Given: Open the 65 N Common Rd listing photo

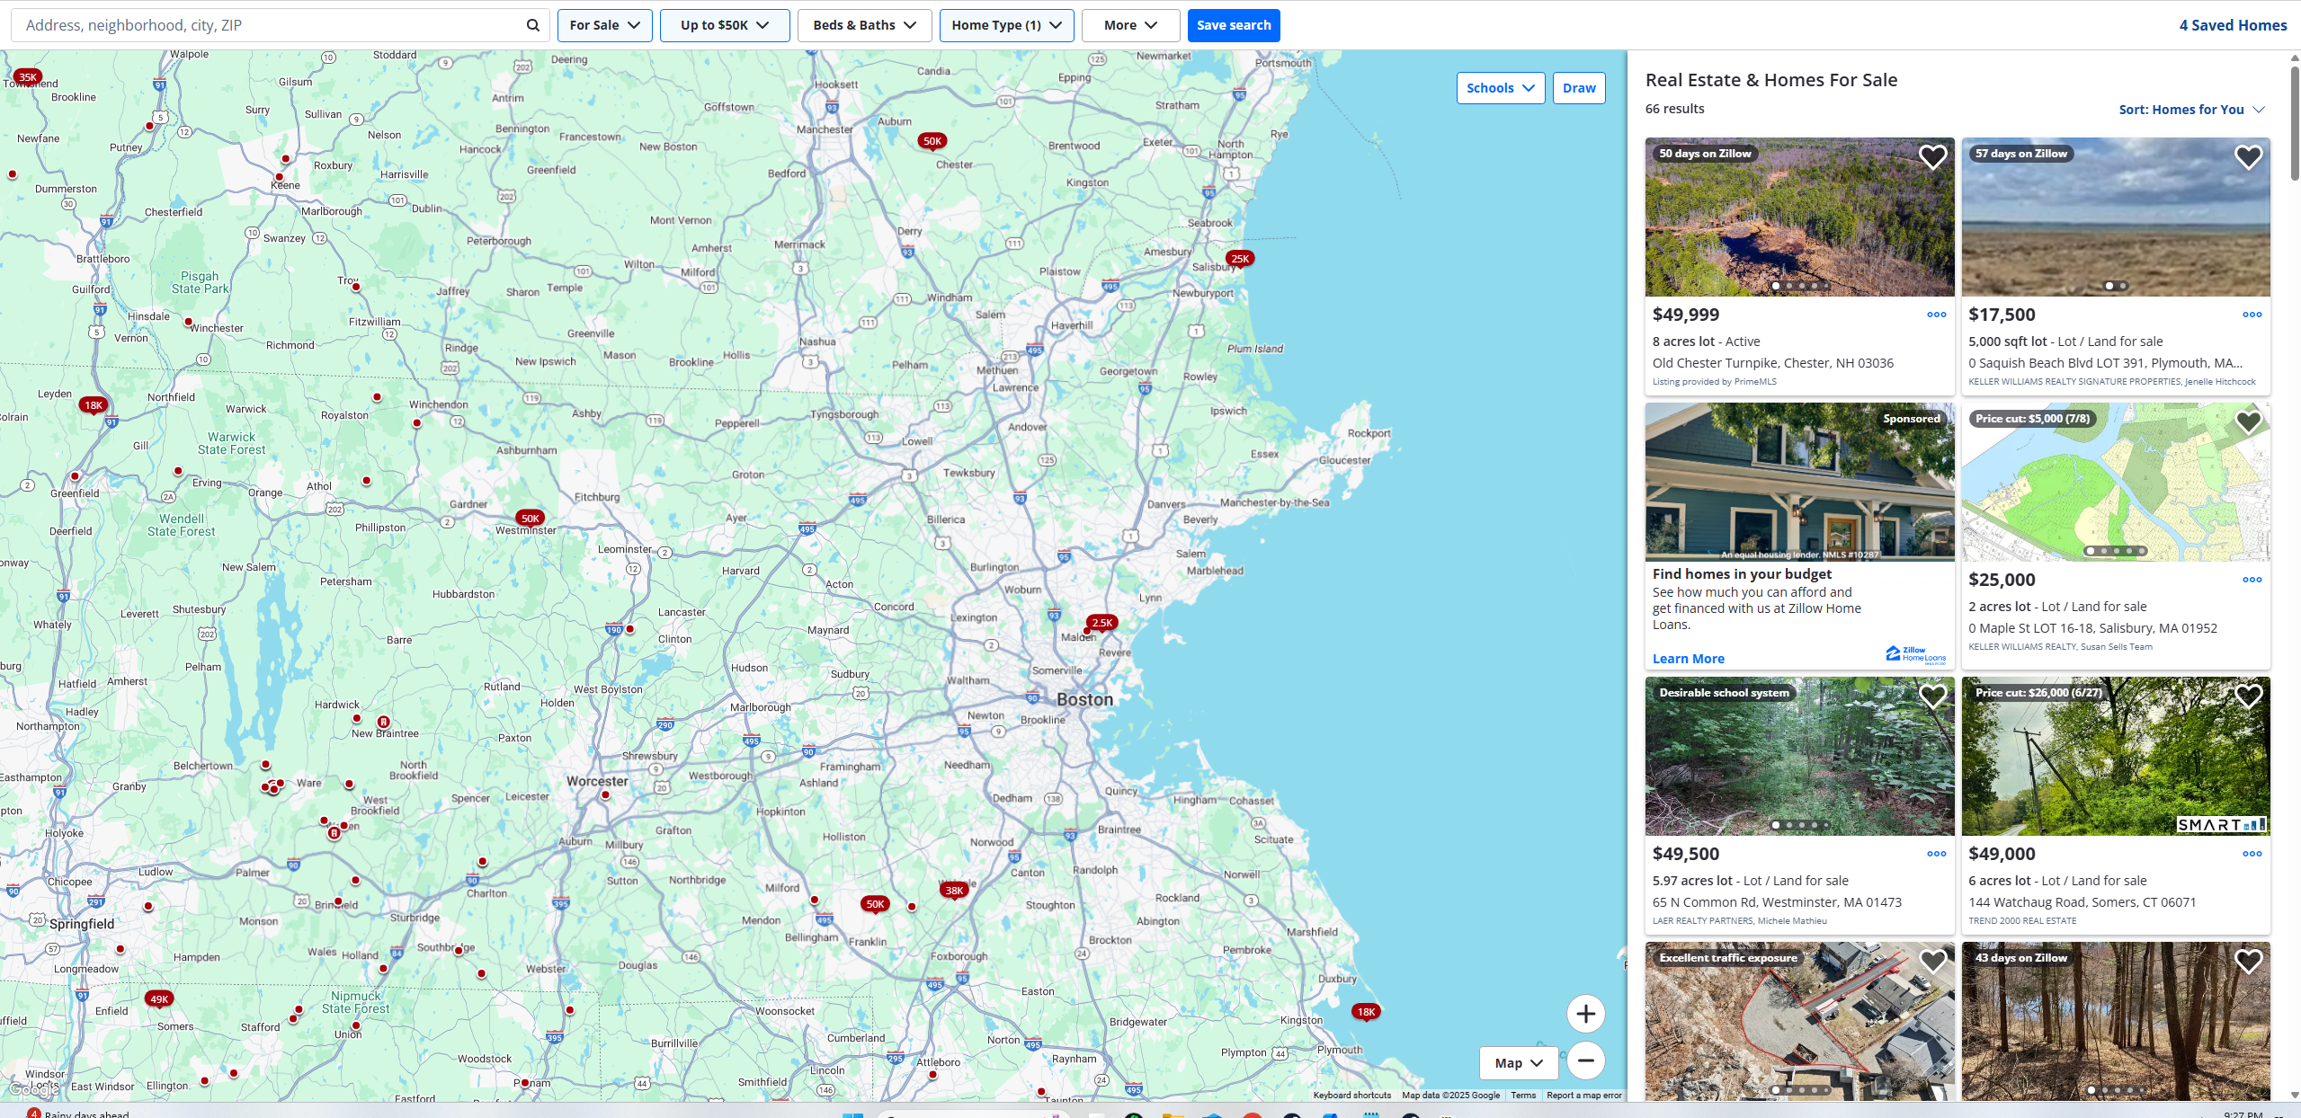Looking at the screenshot, I should [1799, 756].
